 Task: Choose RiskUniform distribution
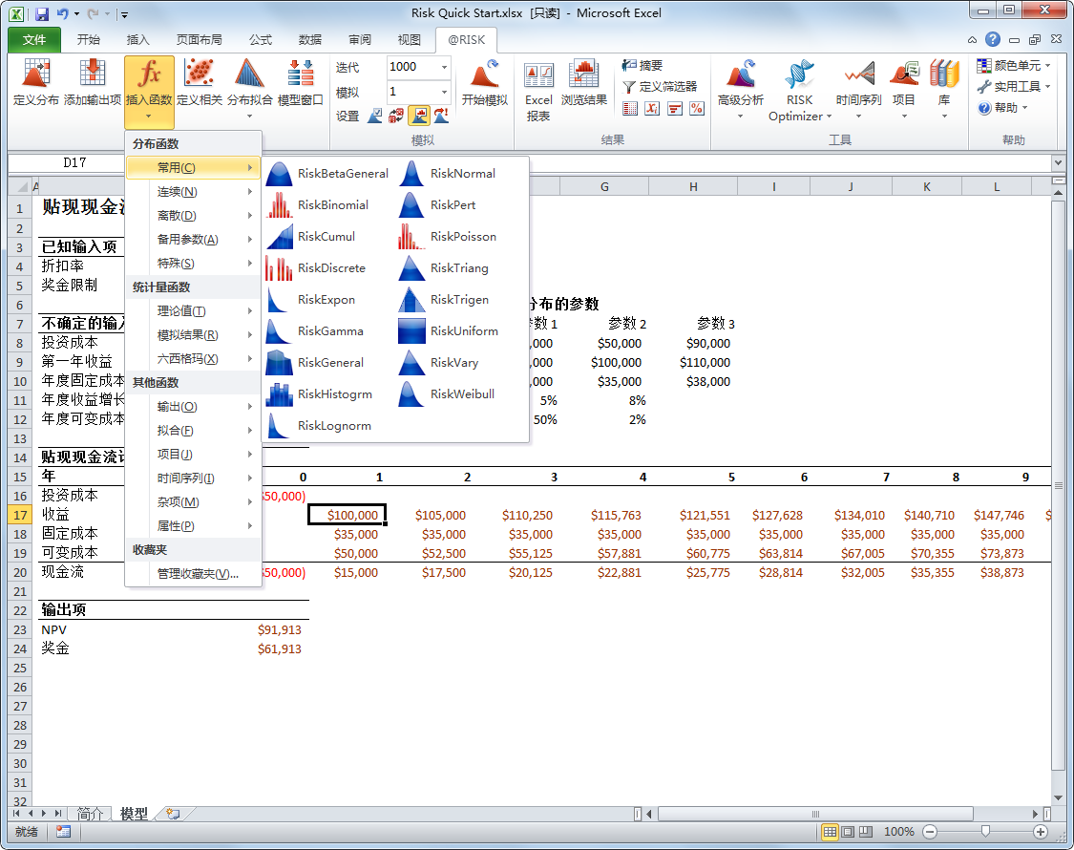click(449, 331)
